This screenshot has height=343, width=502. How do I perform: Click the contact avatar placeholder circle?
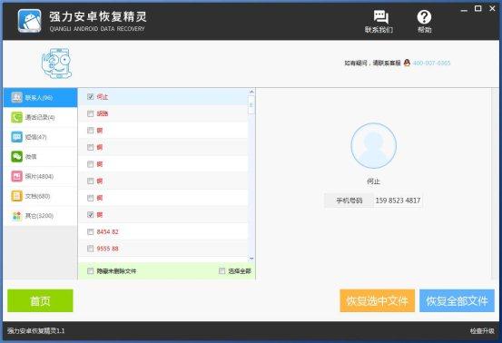(x=373, y=146)
